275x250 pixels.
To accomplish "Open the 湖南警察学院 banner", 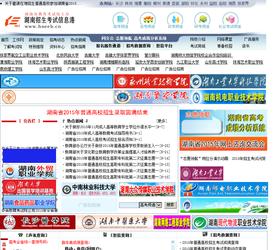I will coord(152,97).
